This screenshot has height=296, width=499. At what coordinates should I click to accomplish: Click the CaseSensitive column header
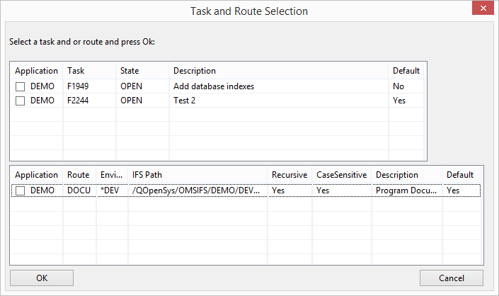(x=341, y=175)
